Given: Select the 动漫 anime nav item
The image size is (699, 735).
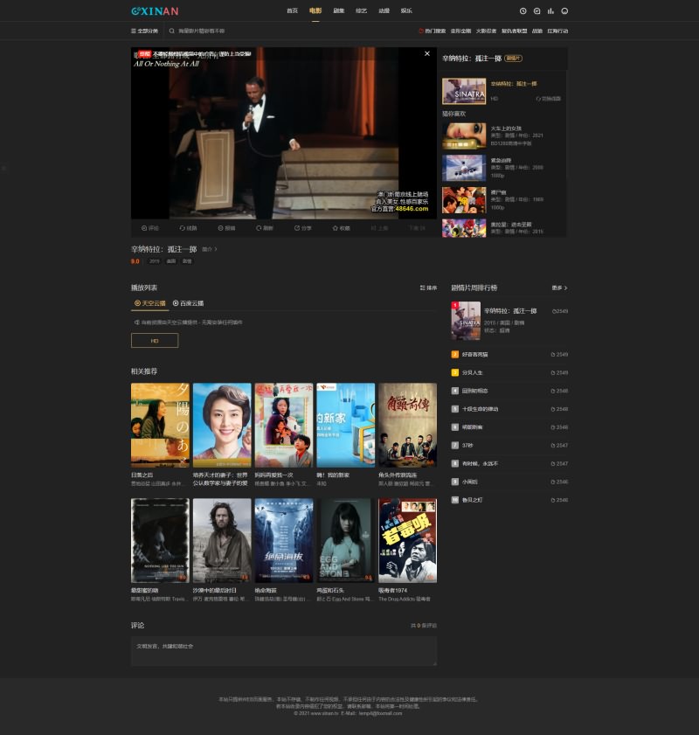Looking at the screenshot, I should [x=384, y=10].
